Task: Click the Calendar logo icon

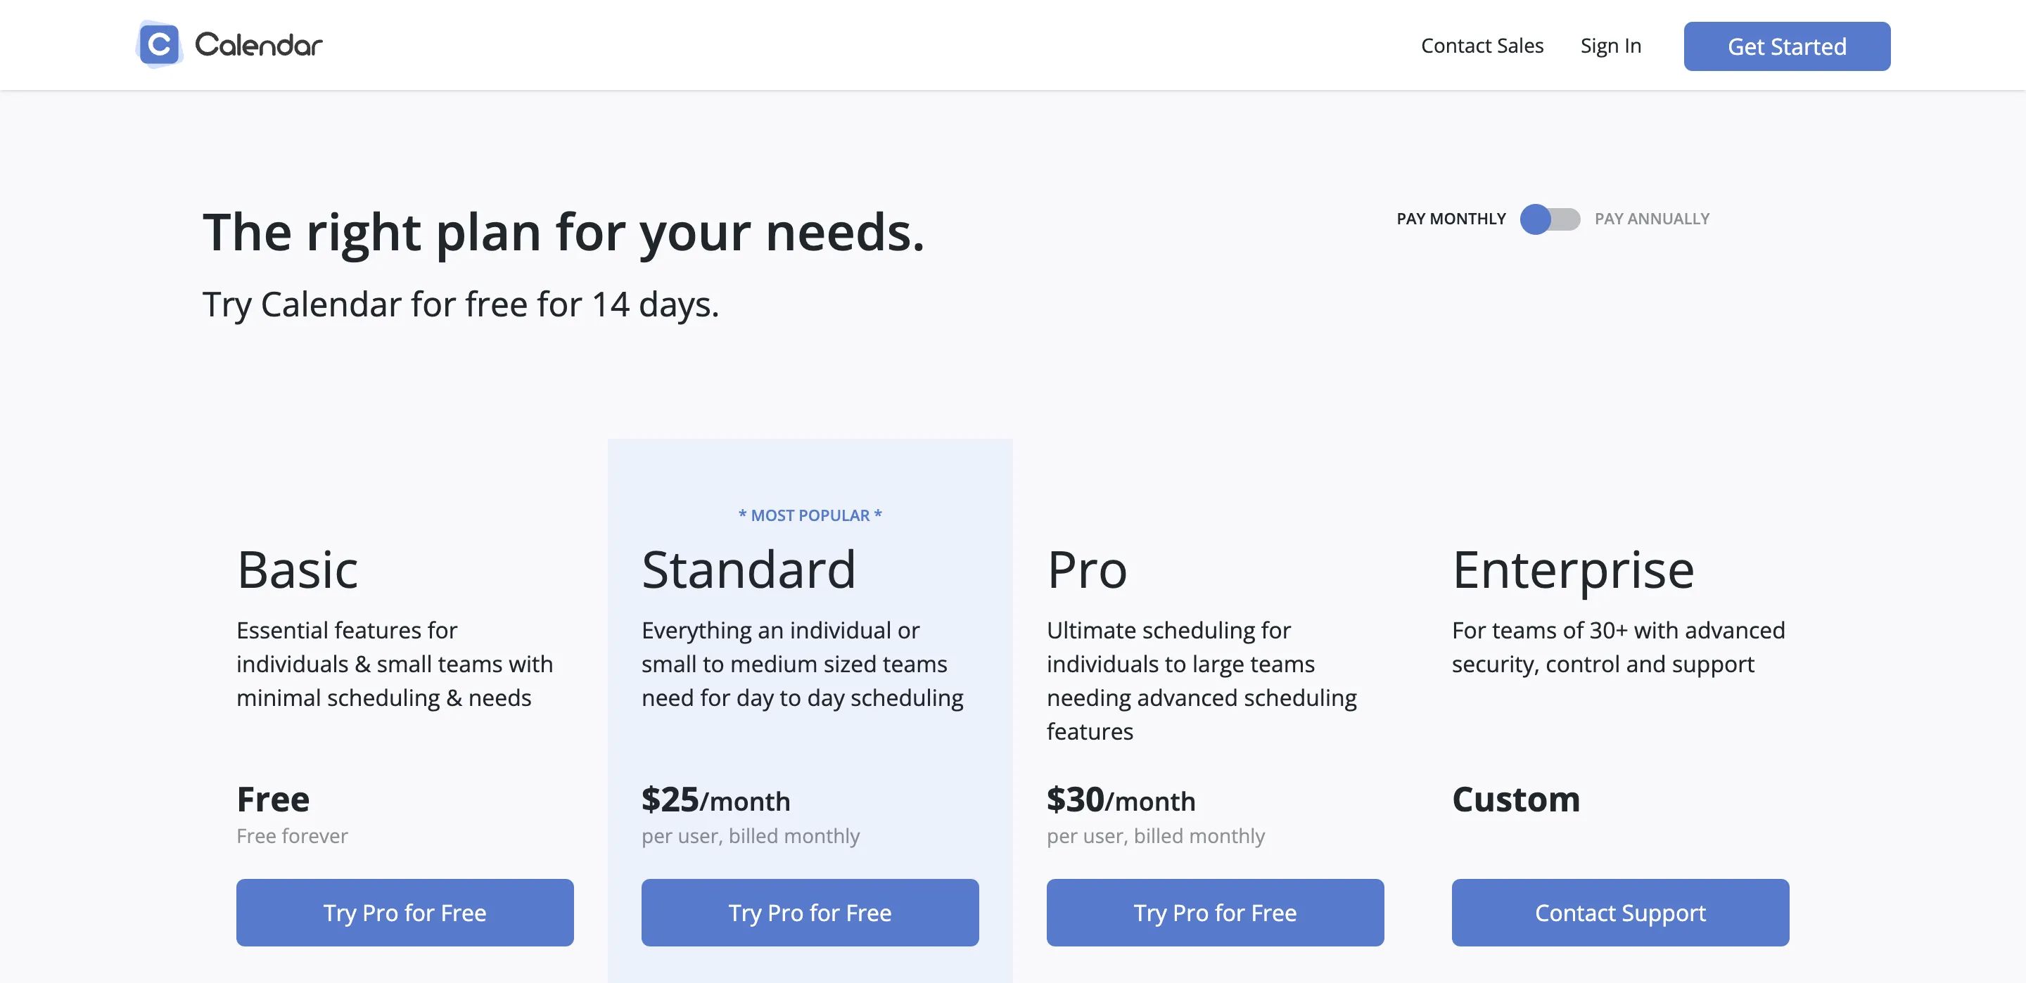Action: tap(160, 45)
